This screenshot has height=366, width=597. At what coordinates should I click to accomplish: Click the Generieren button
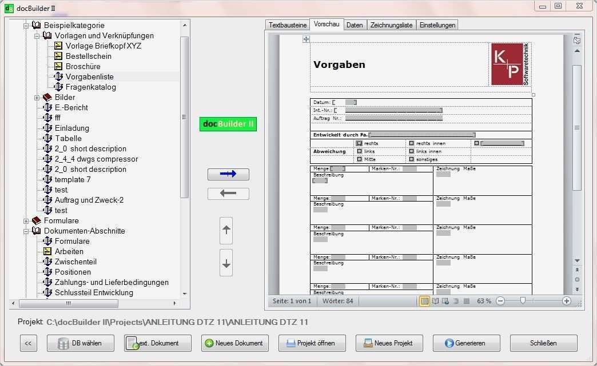(x=467, y=343)
